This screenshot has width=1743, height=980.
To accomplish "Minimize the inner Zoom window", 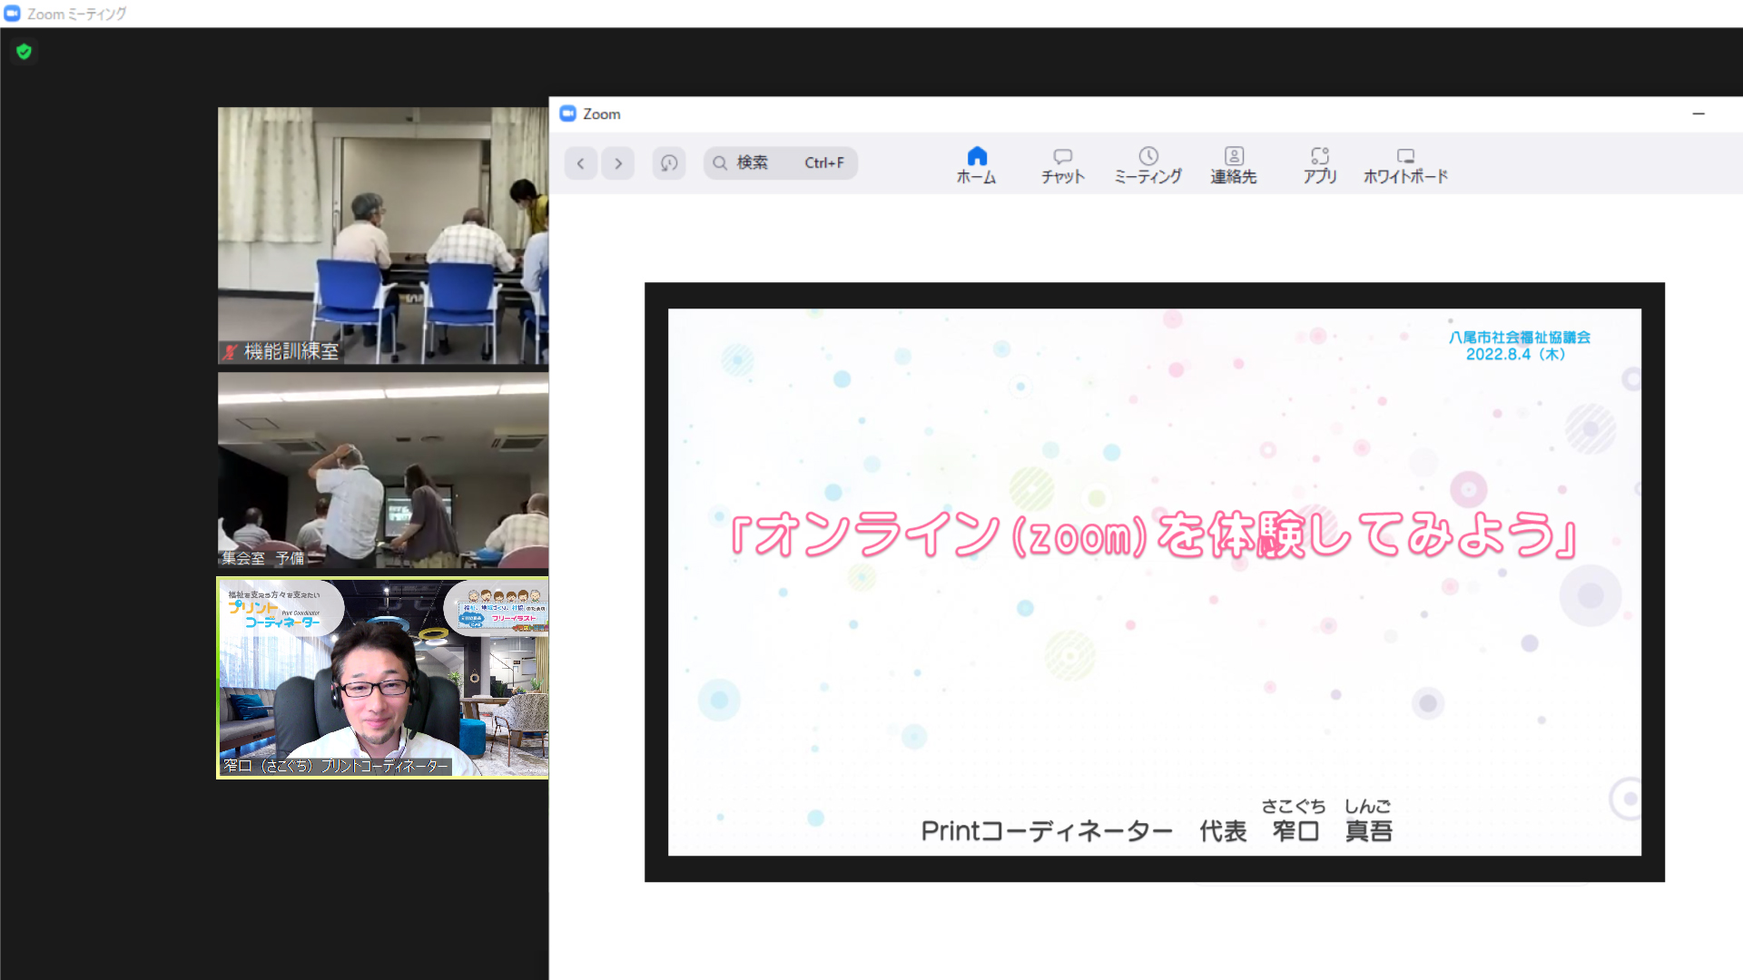I will pos(1699,113).
